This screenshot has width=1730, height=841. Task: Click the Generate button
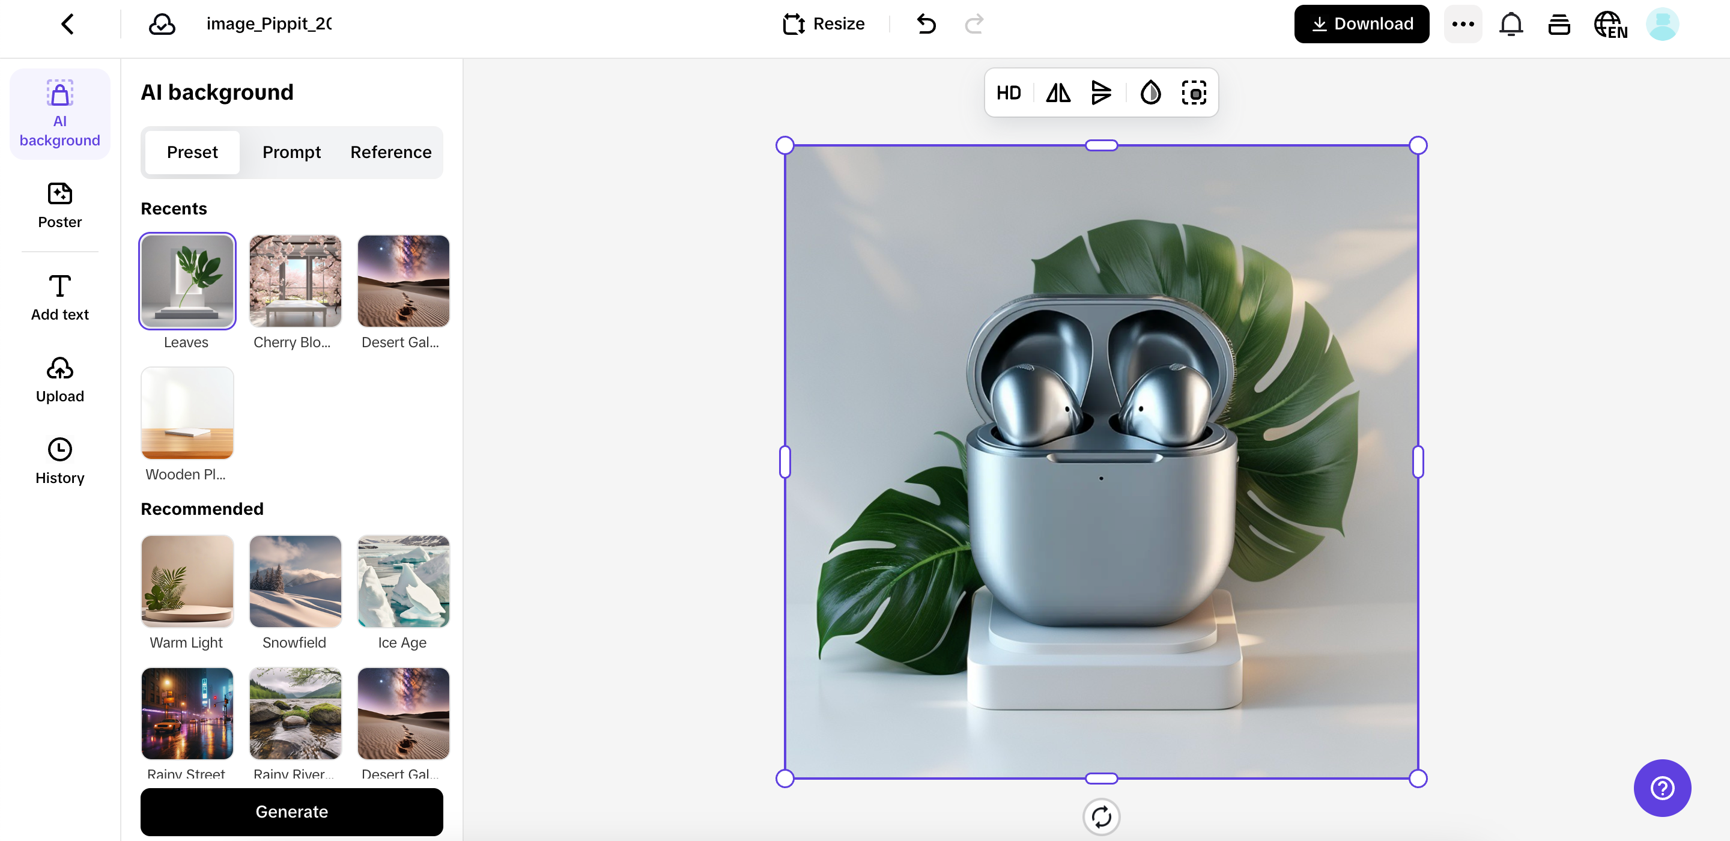point(291,812)
